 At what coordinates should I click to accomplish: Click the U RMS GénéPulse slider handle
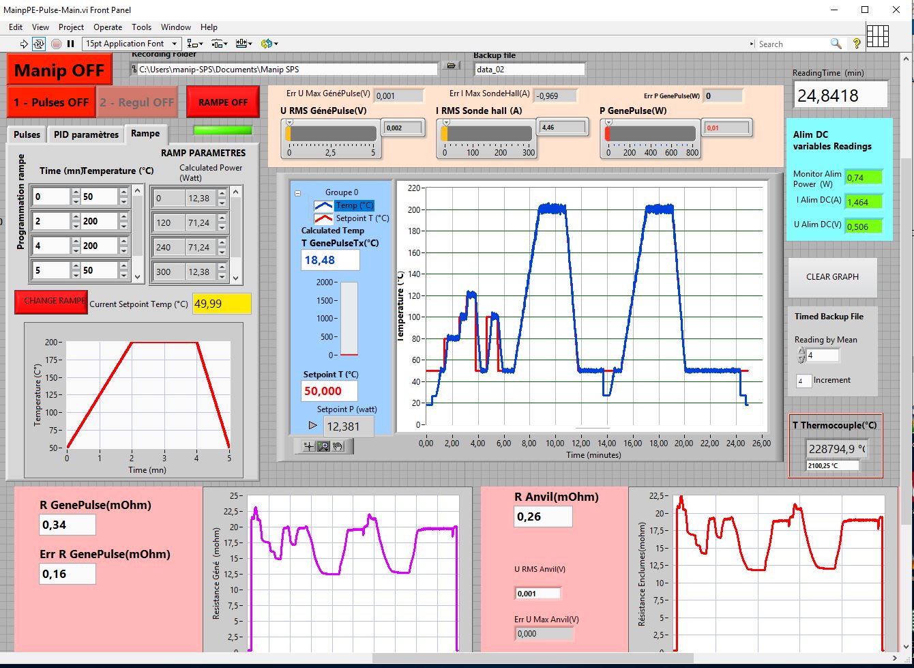tap(289, 123)
